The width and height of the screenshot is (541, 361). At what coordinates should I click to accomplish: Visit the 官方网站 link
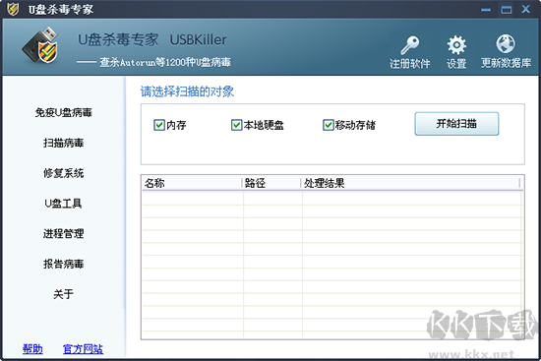[x=83, y=349]
